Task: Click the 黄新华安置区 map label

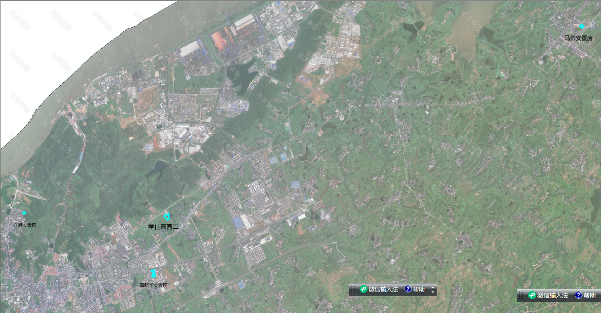Action: 154,285
